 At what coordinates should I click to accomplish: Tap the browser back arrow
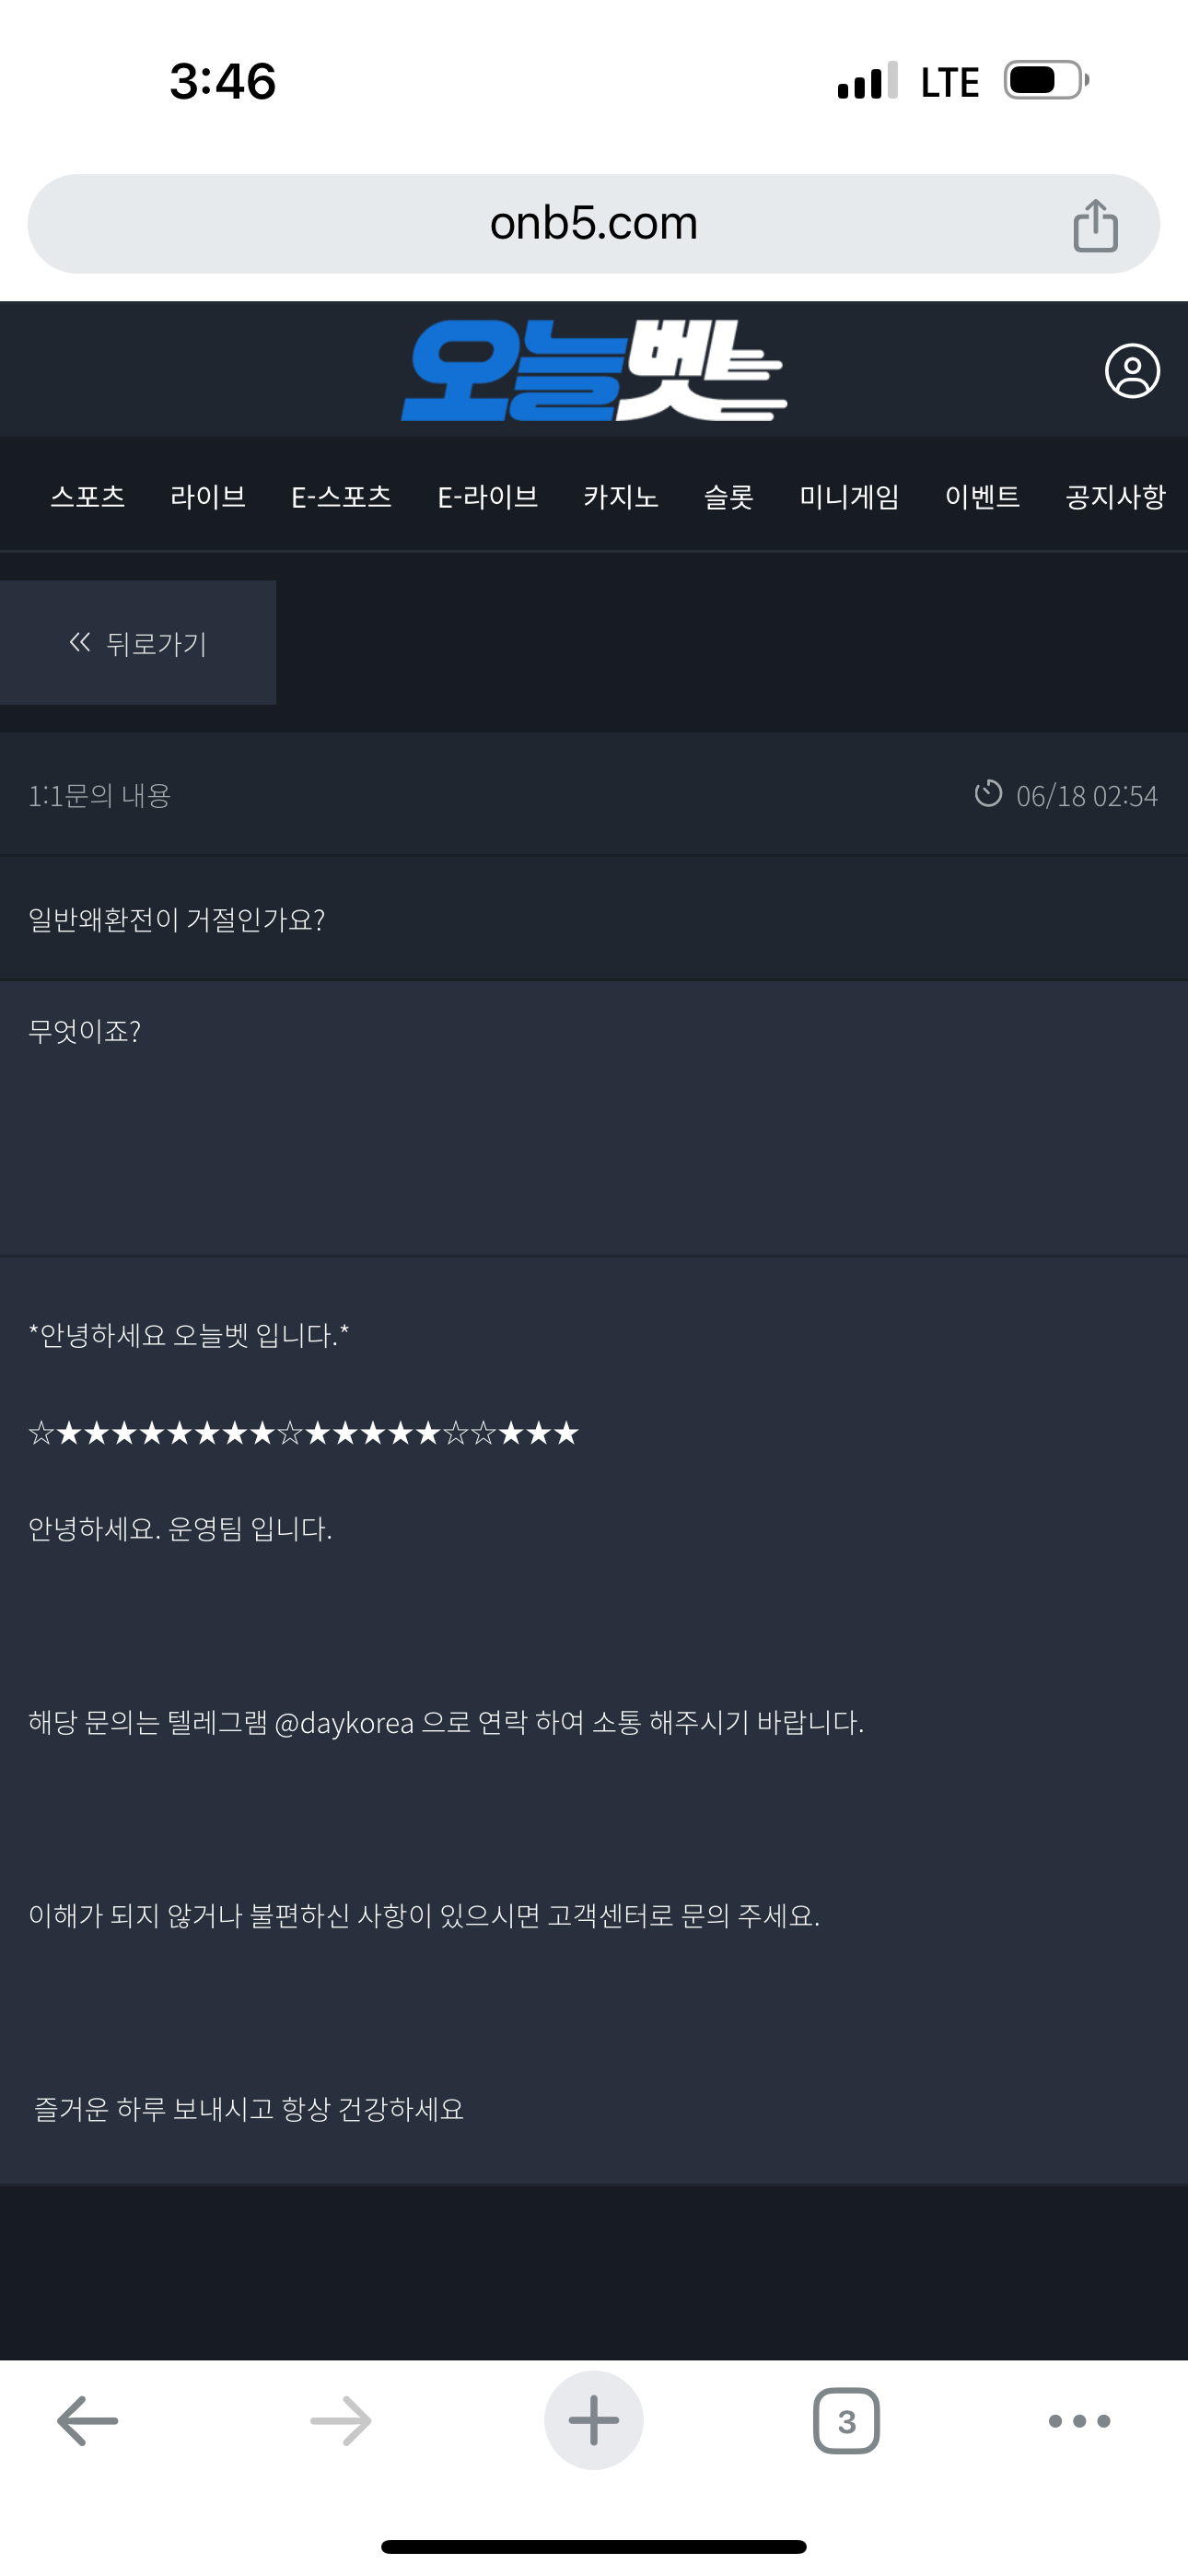88,2420
